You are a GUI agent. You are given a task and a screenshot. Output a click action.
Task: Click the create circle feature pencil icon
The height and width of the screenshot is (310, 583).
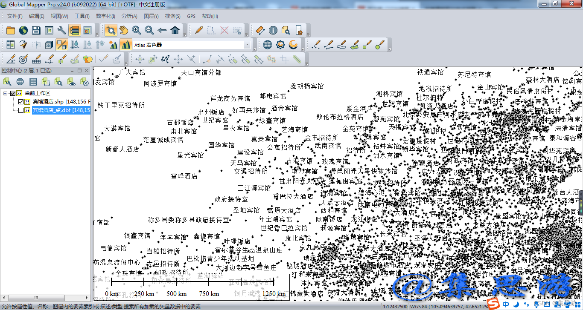coord(380,44)
